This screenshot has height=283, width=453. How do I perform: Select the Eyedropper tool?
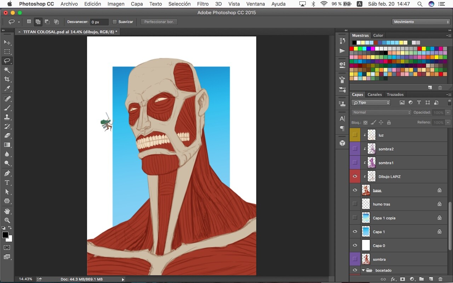coord(7,88)
